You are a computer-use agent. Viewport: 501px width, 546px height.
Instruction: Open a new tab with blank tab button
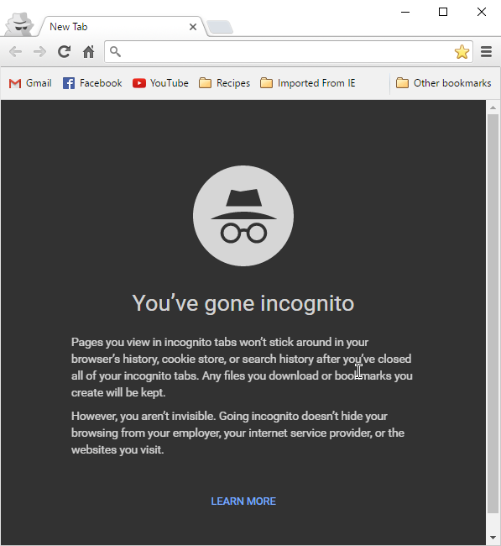(220, 27)
